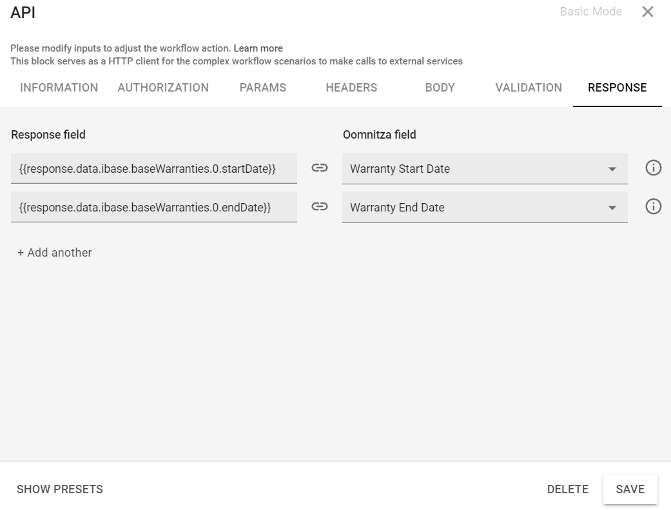This screenshot has height=510, width=671.
Task: Switch to the BODY tab
Action: [x=439, y=88]
